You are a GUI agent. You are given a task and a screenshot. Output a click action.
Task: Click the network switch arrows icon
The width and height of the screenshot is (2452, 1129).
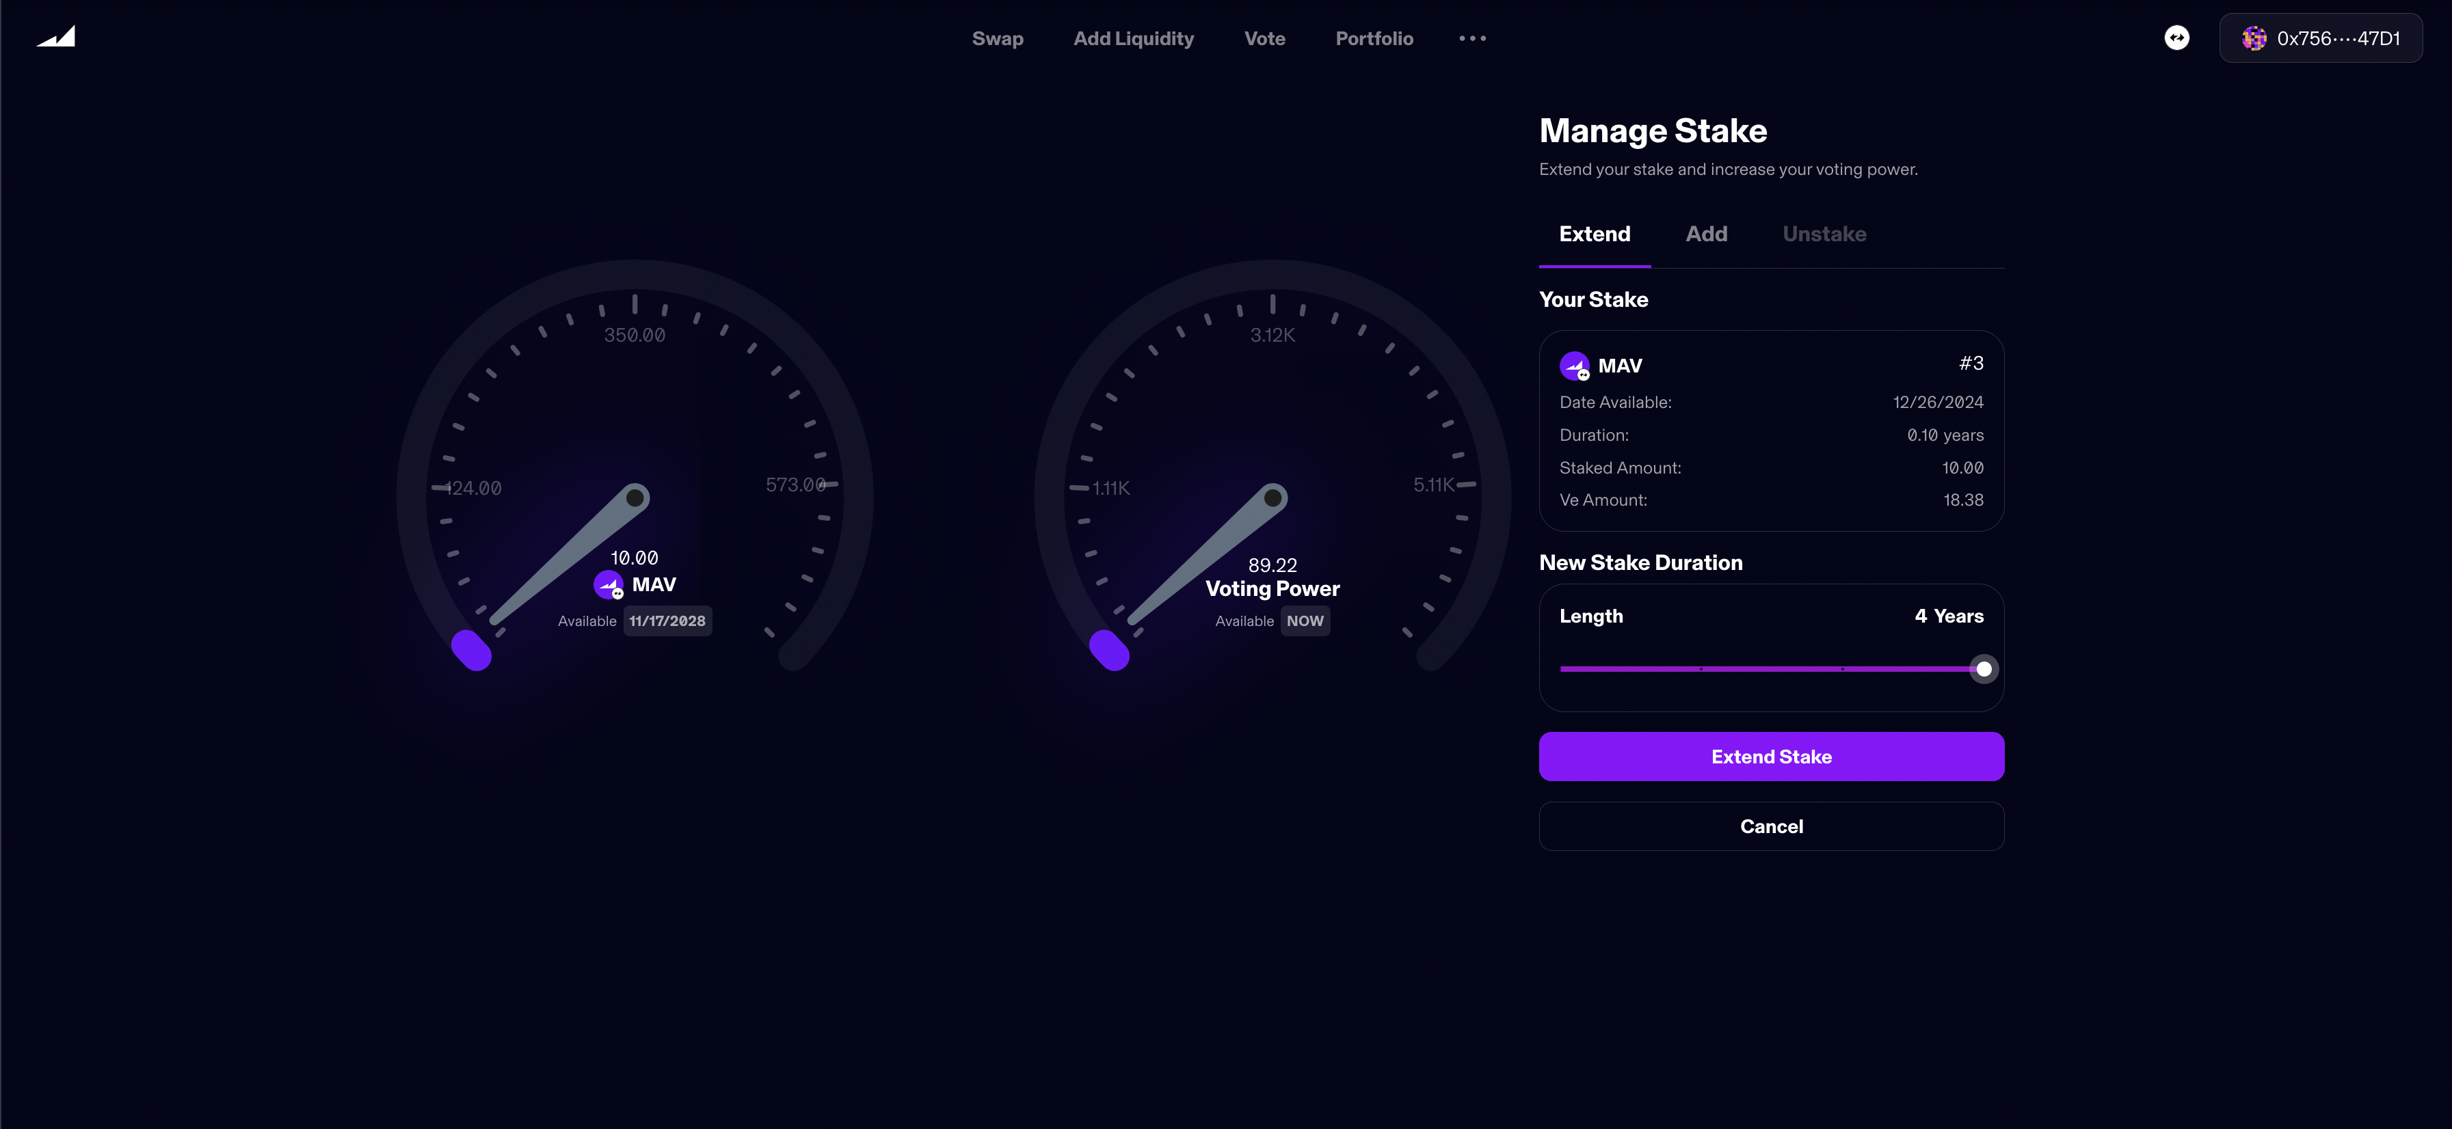click(x=2176, y=38)
